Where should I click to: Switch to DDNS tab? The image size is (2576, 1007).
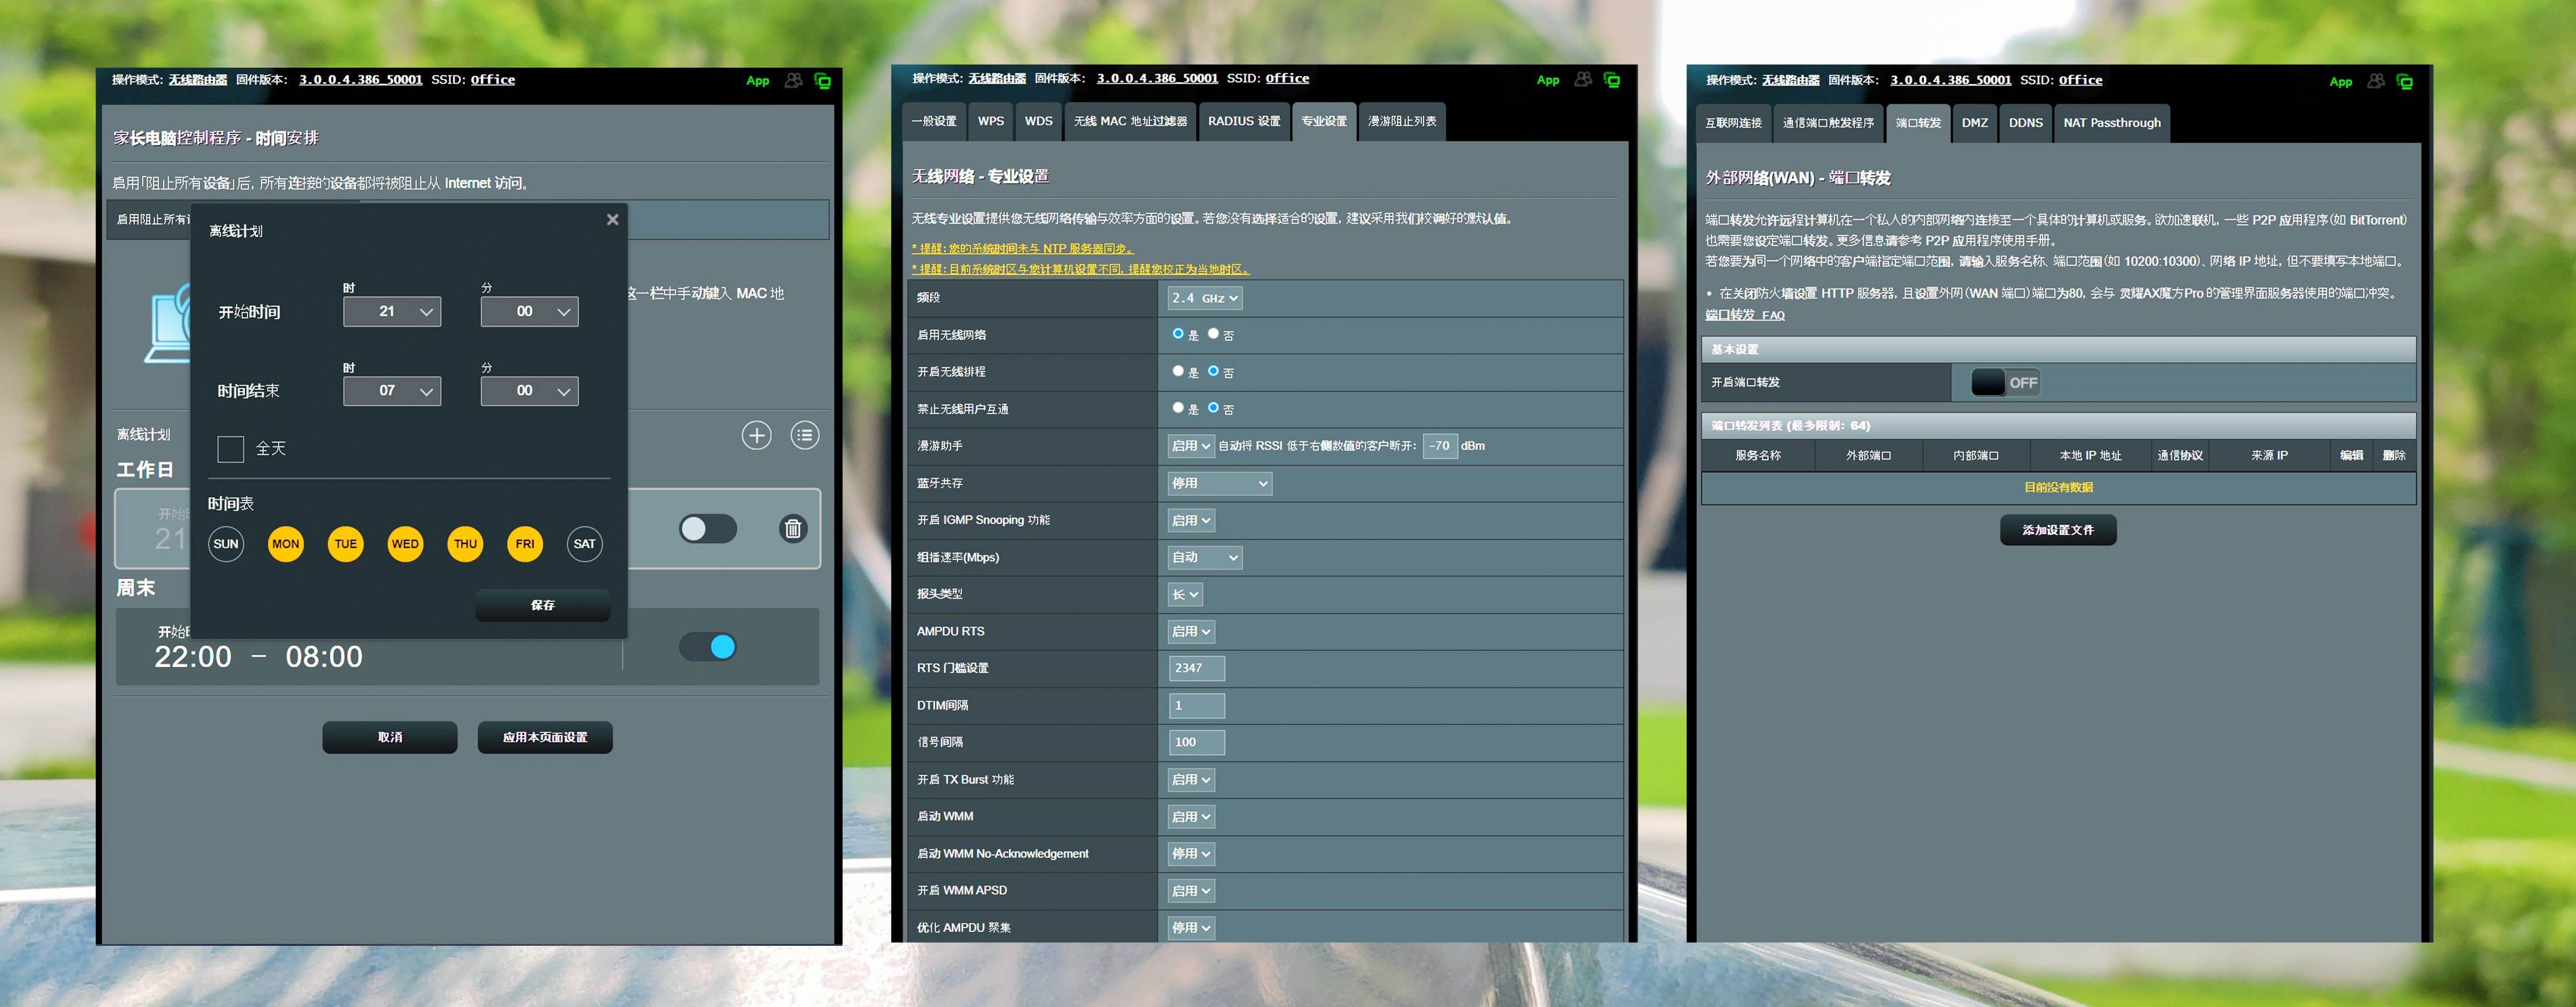[2026, 123]
